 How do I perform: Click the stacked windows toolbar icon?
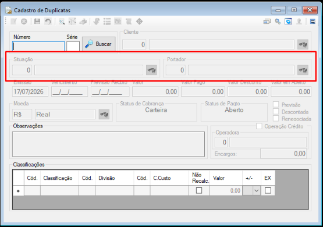coord(267,22)
